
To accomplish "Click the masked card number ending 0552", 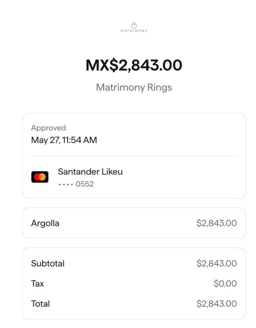I will 76,184.
